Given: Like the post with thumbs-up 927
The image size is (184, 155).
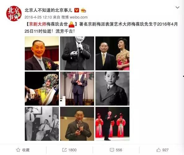Looking at the screenshot, I should [162, 150].
